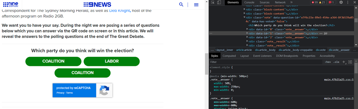Expand the data-id="1" vote__answer node
The image size is (358, 109).
(247, 34)
